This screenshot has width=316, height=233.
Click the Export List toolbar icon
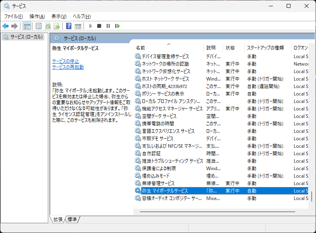click(x=57, y=26)
